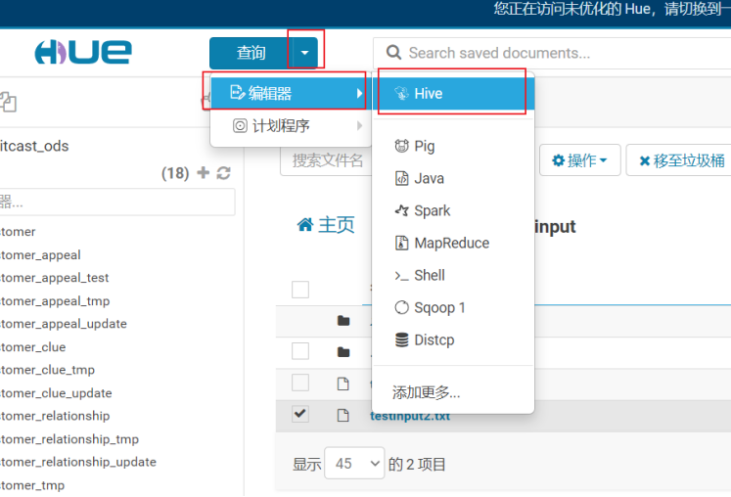Open table ending in tomer_relationship_update

[x=78, y=462]
